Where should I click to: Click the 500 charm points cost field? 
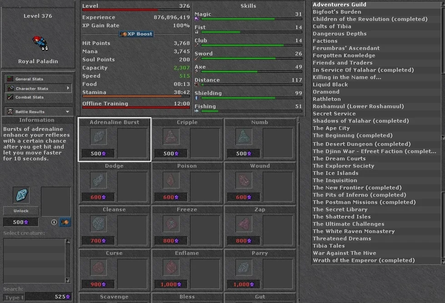click(21, 222)
